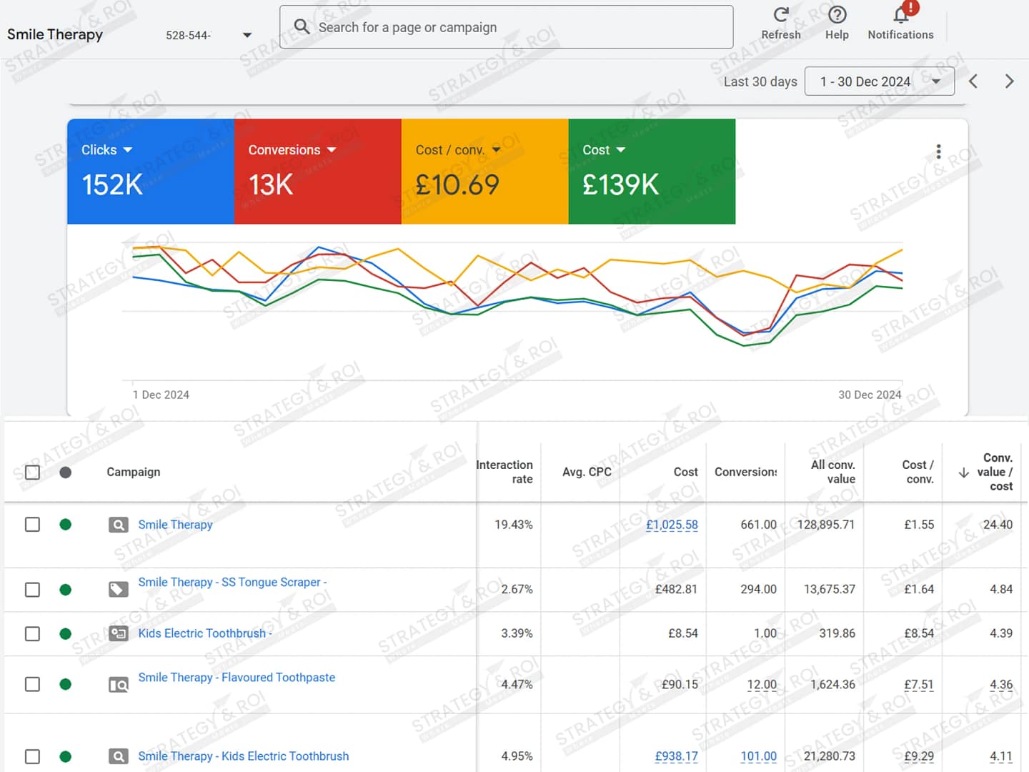The image size is (1029, 772).
Task: Go to previous date range arrow
Action: pos(973,81)
